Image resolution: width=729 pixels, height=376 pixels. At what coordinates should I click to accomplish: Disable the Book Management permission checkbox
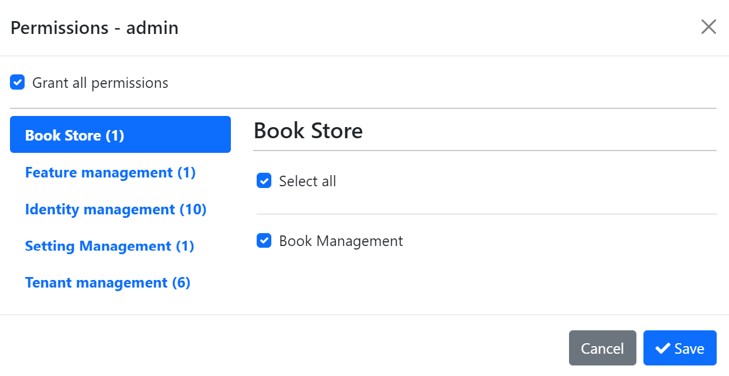[264, 241]
